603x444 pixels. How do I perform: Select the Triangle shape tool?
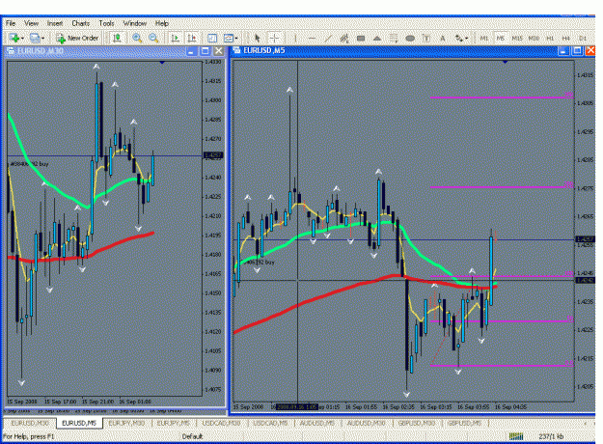click(x=377, y=38)
